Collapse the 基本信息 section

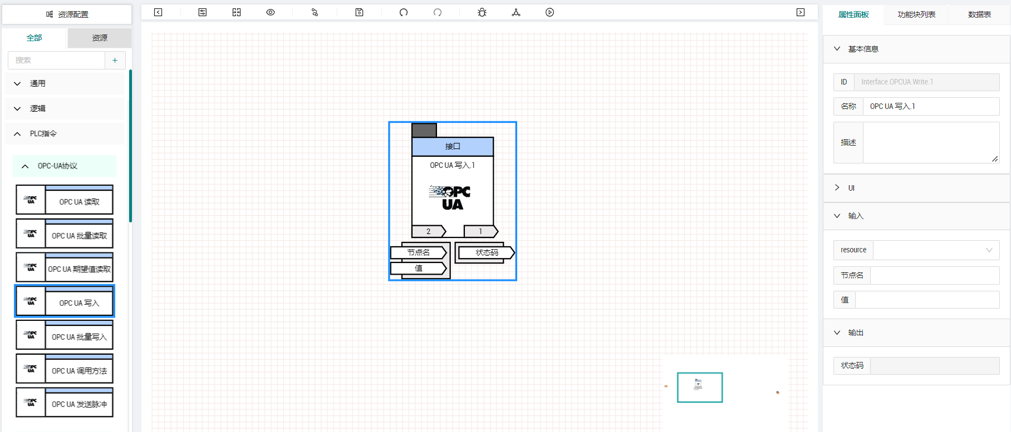point(916,49)
